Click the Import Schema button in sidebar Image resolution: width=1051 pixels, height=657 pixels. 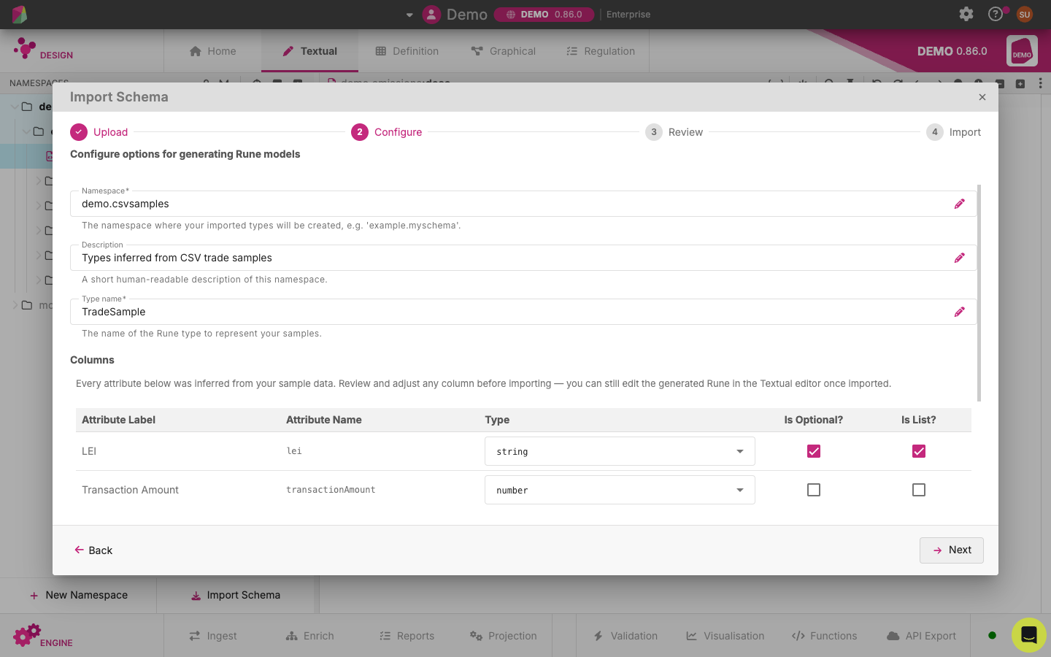(x=236, y=595)
